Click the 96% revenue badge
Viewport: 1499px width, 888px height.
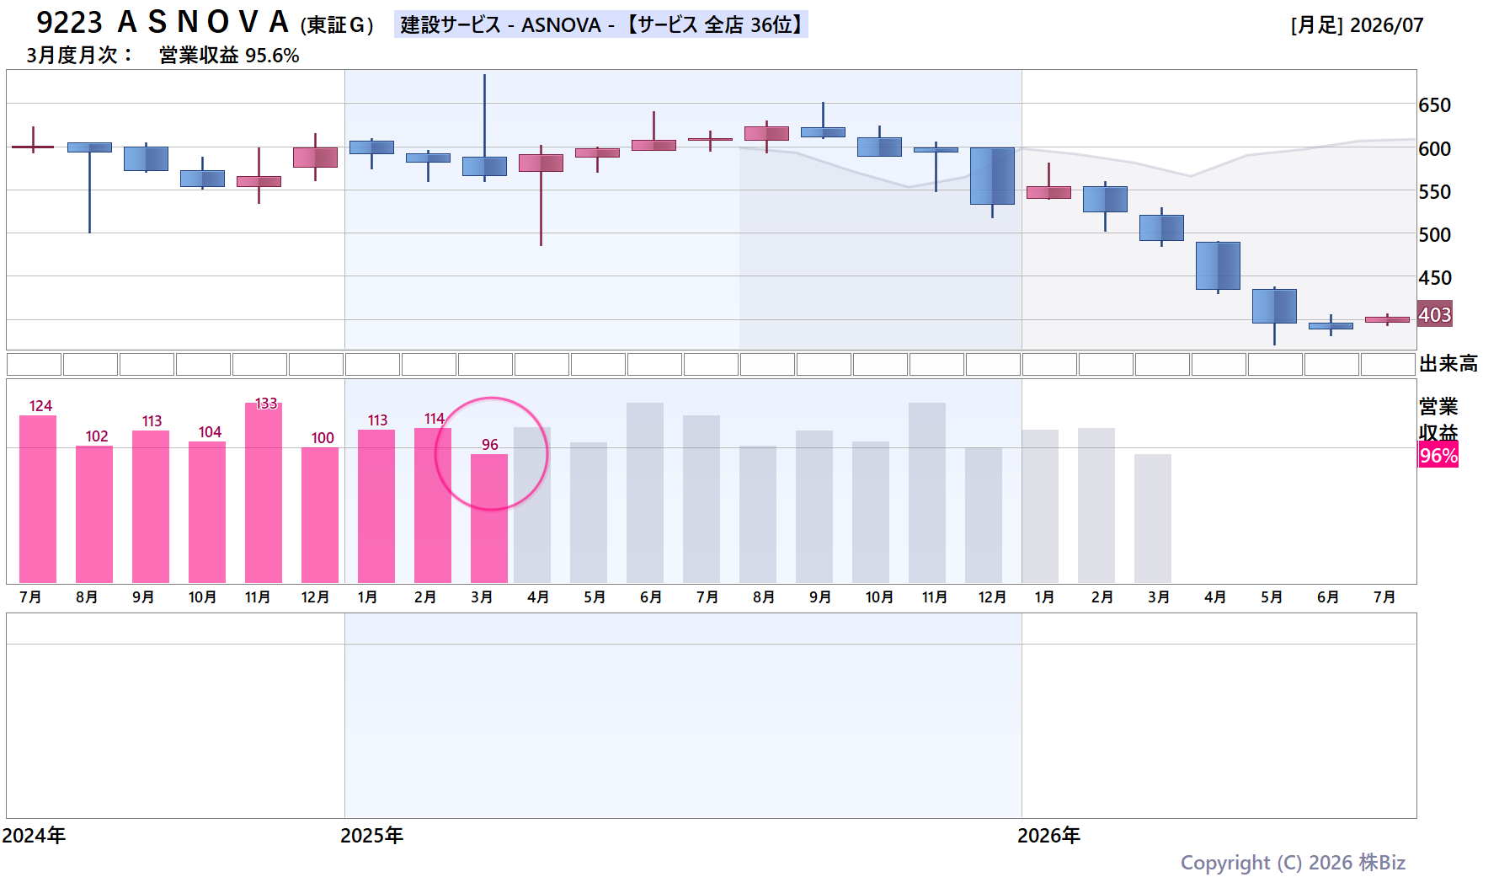coord(1438,456)
